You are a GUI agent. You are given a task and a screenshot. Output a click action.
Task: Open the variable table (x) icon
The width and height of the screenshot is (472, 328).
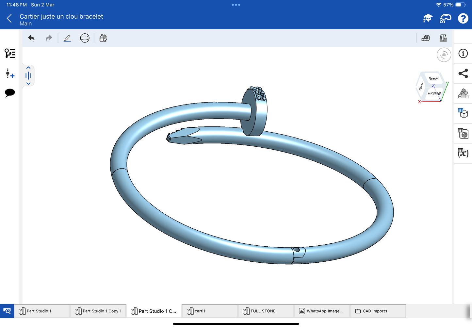463,153
